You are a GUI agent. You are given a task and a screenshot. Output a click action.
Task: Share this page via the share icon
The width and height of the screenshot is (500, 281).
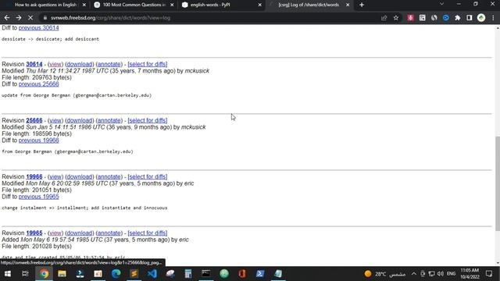coord(384,18)
